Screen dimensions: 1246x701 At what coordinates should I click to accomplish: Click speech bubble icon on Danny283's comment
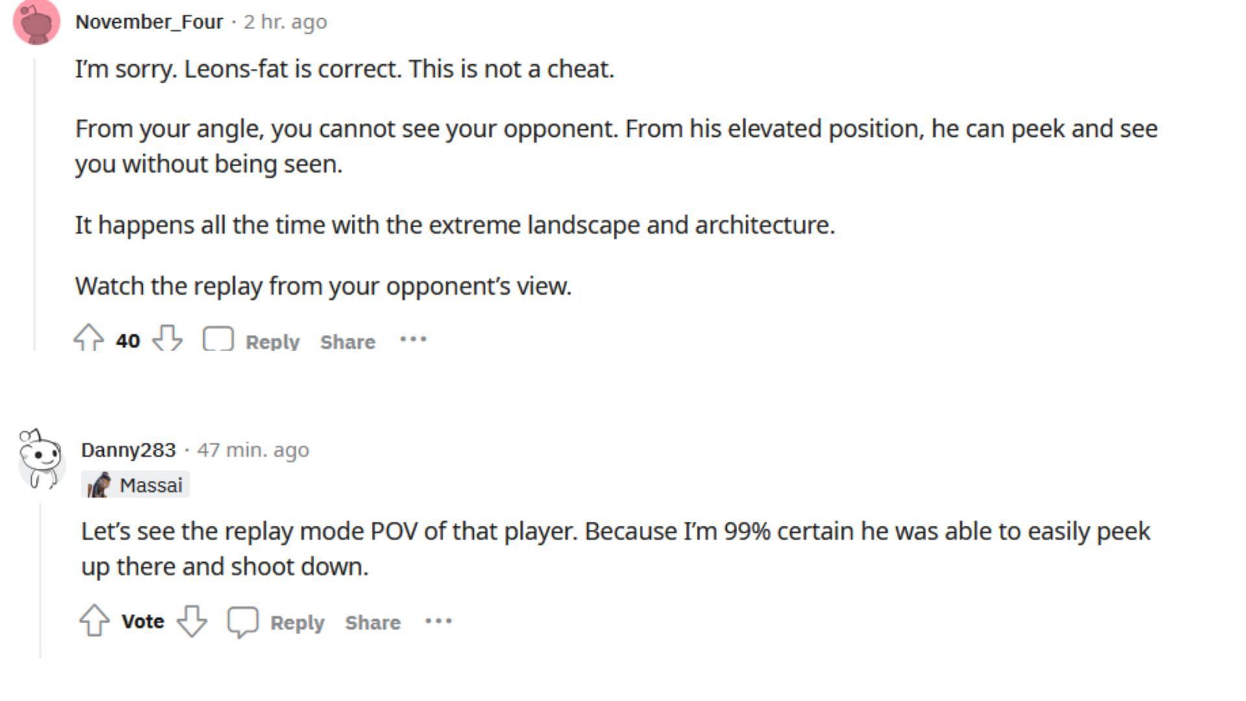(243, 622)
